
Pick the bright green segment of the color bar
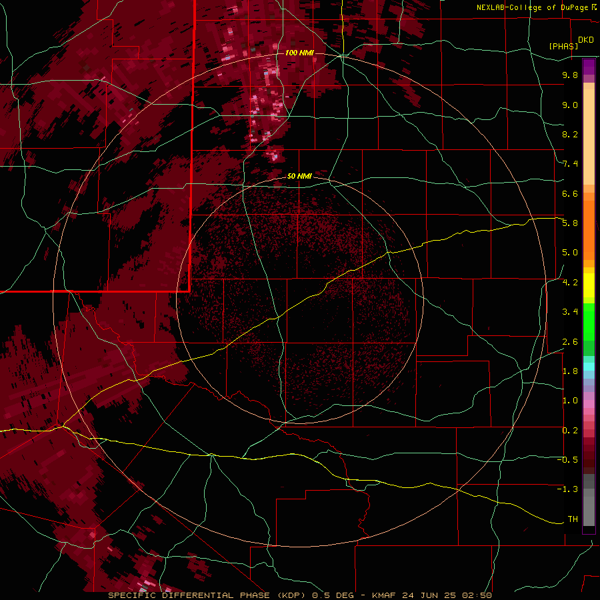click(x=589, y=322)
